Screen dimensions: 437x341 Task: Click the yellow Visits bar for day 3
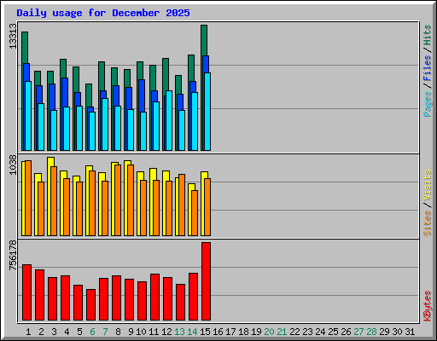click(x=51, y=161)
